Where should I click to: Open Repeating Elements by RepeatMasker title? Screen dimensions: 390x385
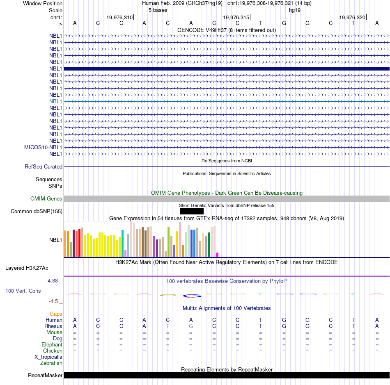pos(227,369)
